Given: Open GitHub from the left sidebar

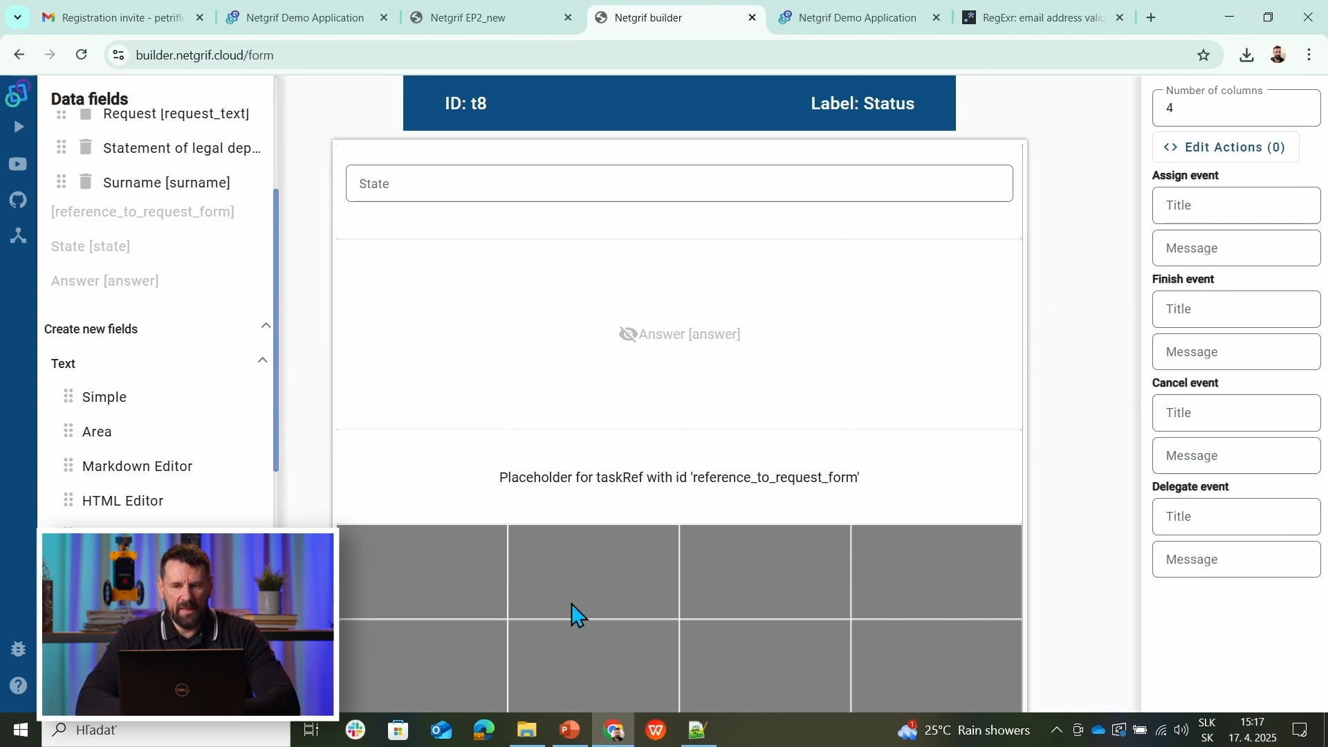Looking at the screenshot, I should tap(17, 200).
